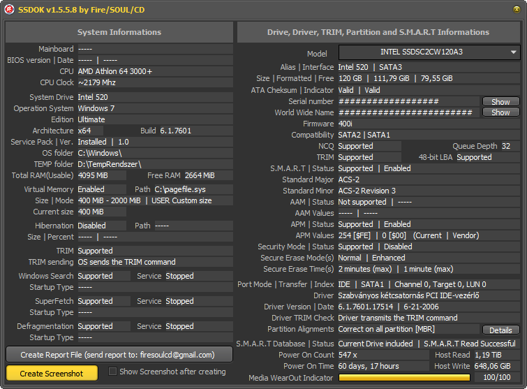Click SuperFetch service Stopped status
This screenshot has width=527, height=389.
[x=179, y=301]
